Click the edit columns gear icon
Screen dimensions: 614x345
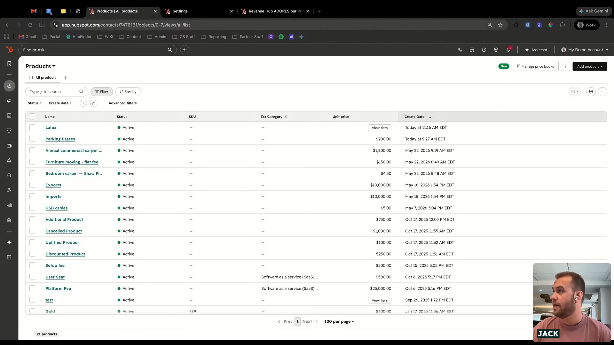tap(591, 92)
